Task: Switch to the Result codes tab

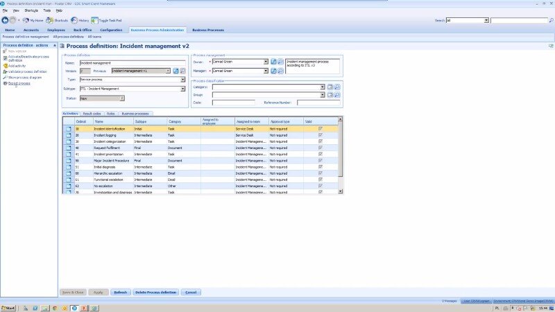Action: 92,113
